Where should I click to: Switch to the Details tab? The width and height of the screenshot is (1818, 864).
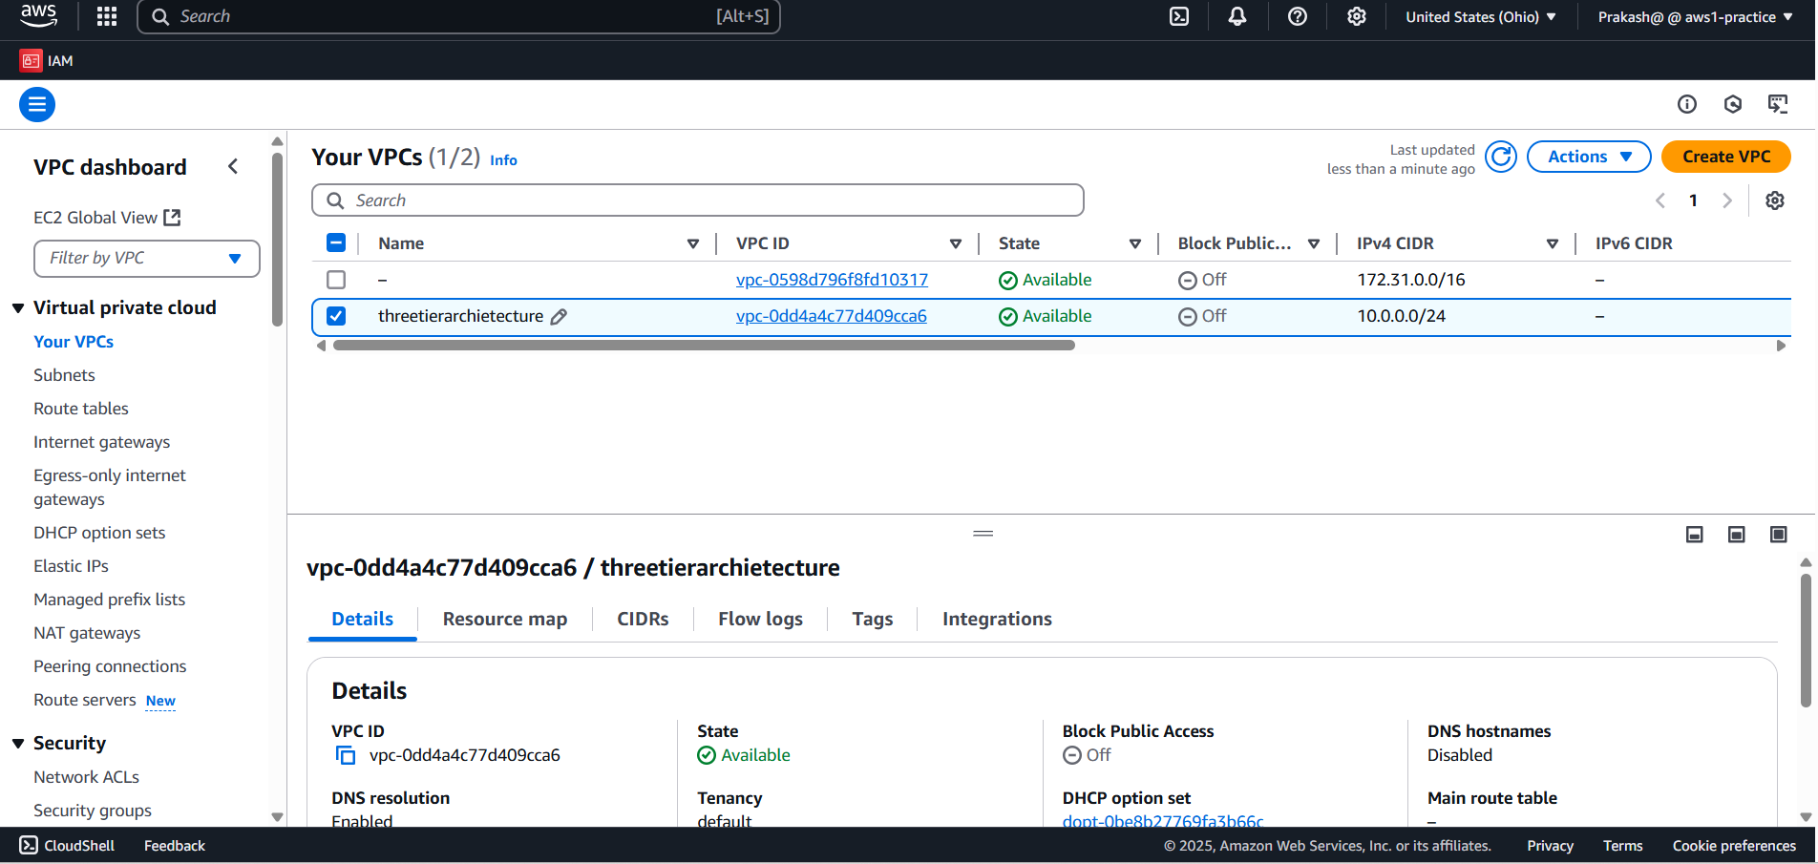click(x=363, y=619)
